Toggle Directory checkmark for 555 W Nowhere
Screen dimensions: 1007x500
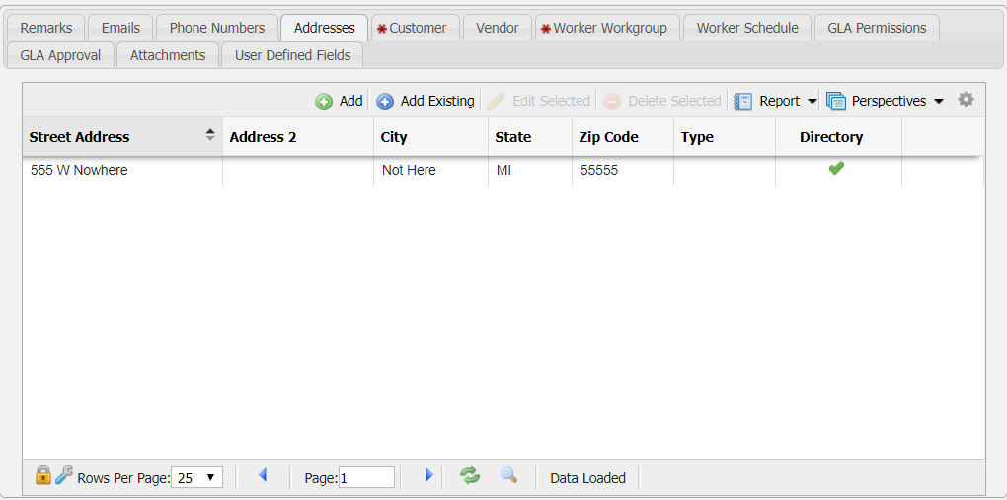pos(836,169)
